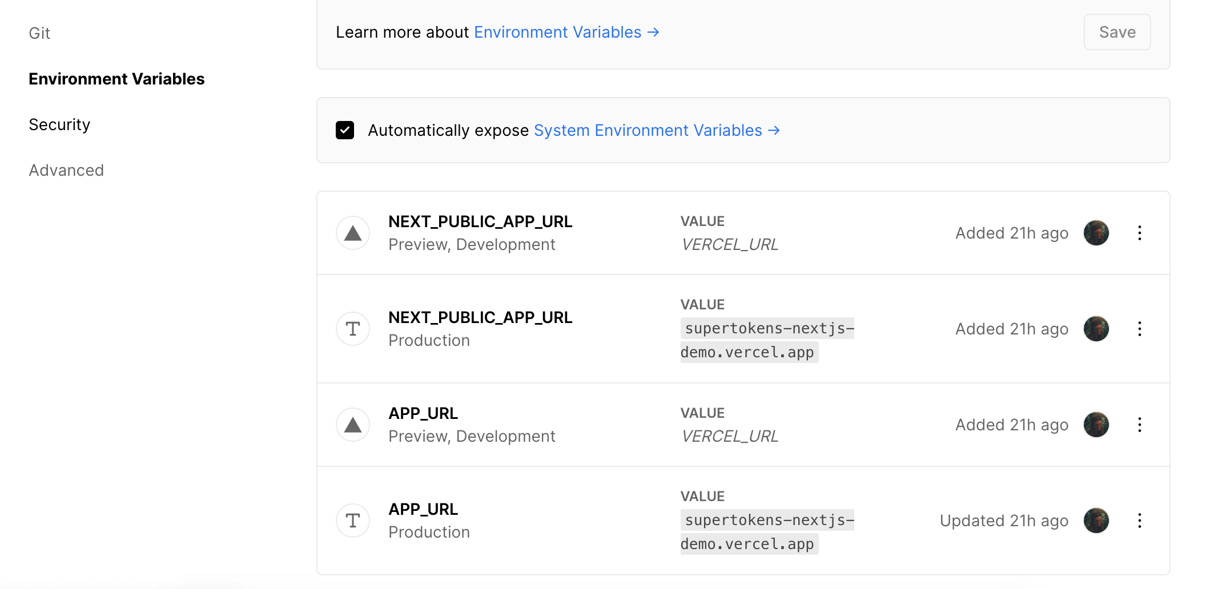Open three-dot menu for APP_URL Production
1206x589 pixels.
point(1140,521)
